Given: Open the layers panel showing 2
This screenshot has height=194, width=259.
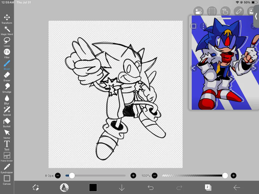Looking at the screenshot, I should click(x=208, y=187).
